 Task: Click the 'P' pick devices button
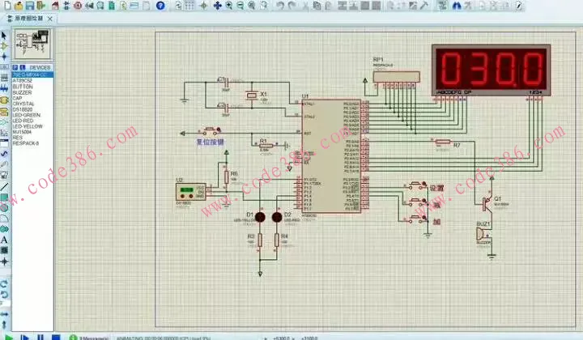14,67
